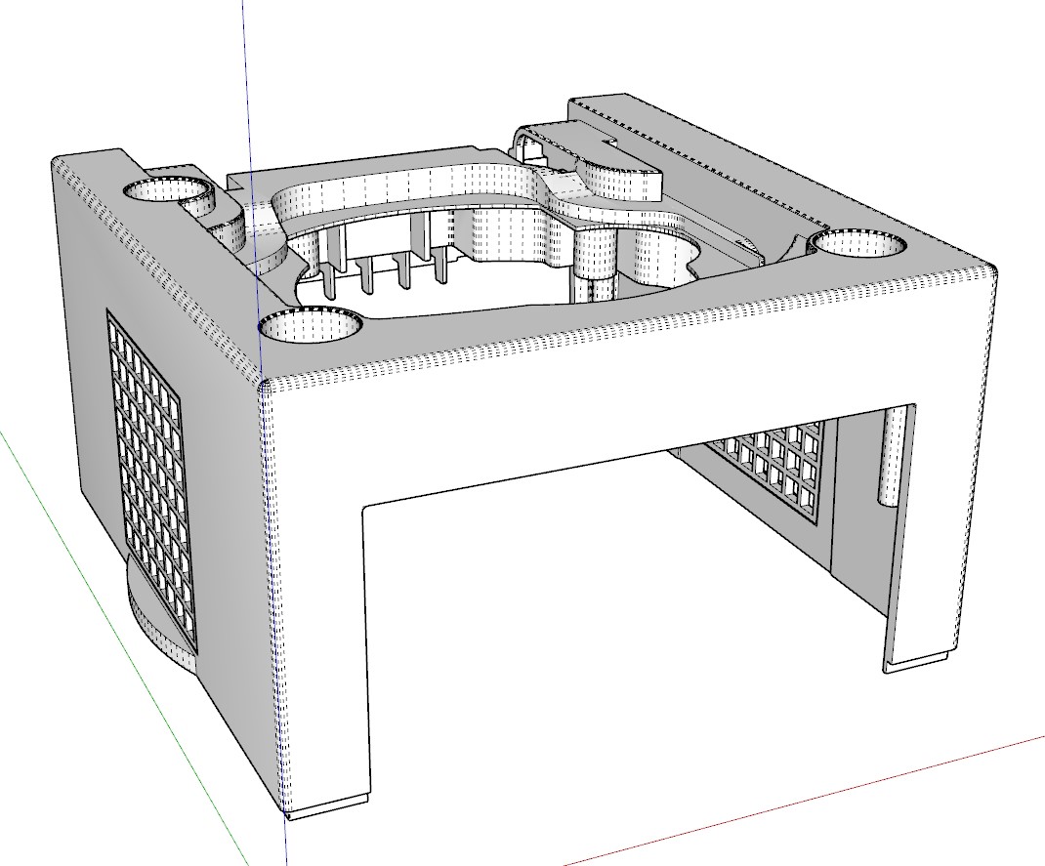Click the foot pad under the right leg
The width and height of the screenshot is (1045, 866).
point(918,662)
